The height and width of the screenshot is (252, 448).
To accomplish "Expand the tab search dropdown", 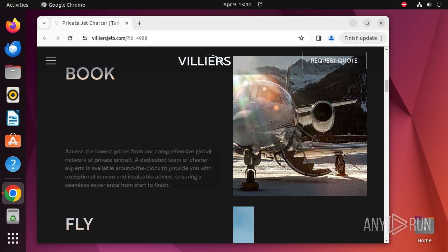I will pos(44,23).
